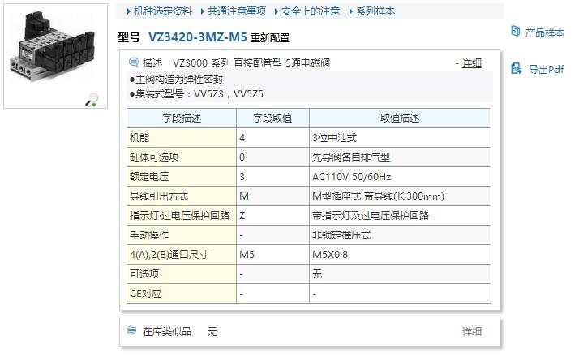This screenshot has height=362, width=579.
Task: Click the 描述 speech bubble icon
Action: pos(134,63)
